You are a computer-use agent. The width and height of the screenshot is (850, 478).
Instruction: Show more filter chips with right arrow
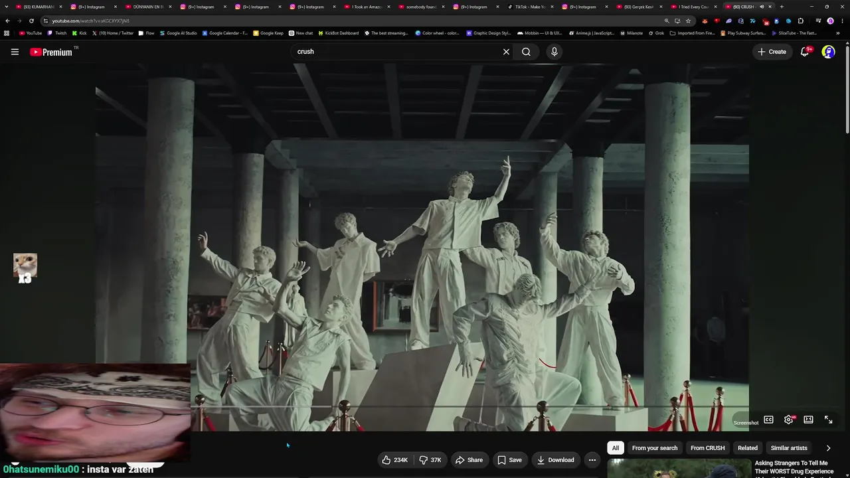[828, 448]
